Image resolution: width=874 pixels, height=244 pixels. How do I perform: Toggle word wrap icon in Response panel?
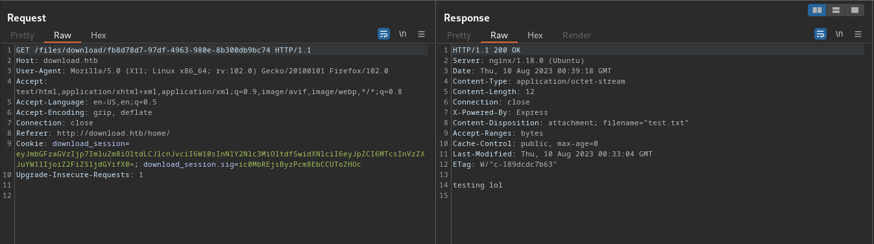(820, 34)
